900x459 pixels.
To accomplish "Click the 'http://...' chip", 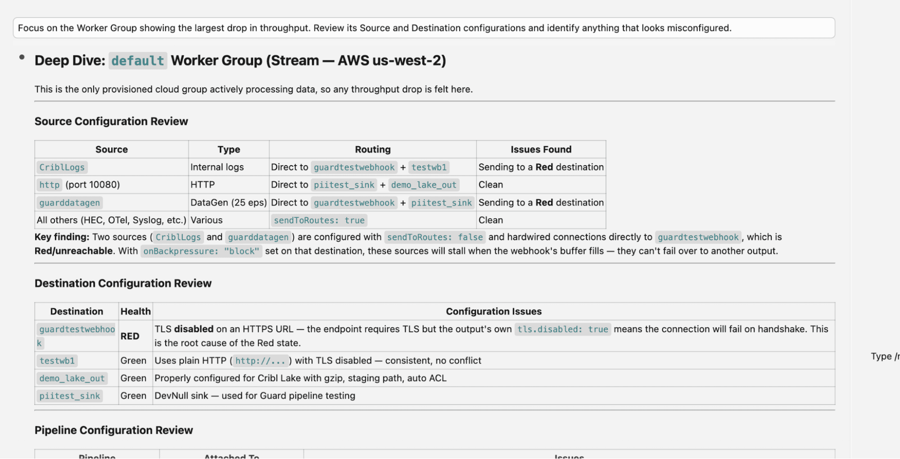I will pyautogui.click(x=260, y=361).
